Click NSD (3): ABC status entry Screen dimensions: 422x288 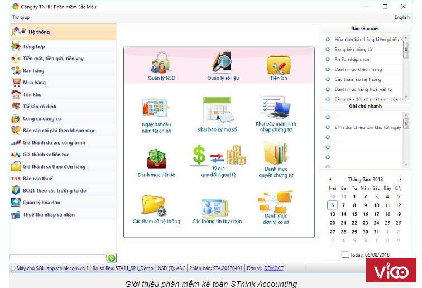171,268
